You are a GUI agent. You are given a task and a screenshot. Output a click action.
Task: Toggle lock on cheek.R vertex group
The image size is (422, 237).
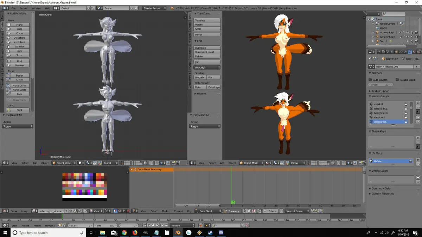(406, 104)
